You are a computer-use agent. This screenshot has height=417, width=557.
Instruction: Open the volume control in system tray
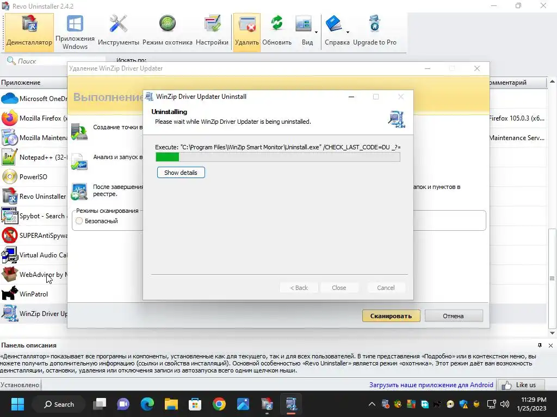point(504,404)
